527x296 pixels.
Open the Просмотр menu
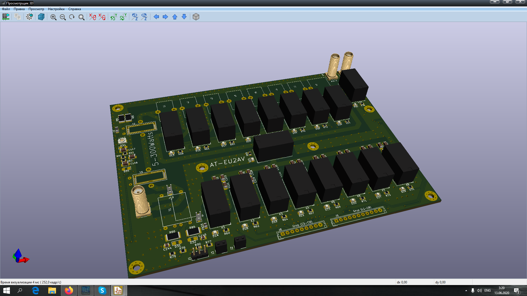pyautogui.click(x=36, y=9)
